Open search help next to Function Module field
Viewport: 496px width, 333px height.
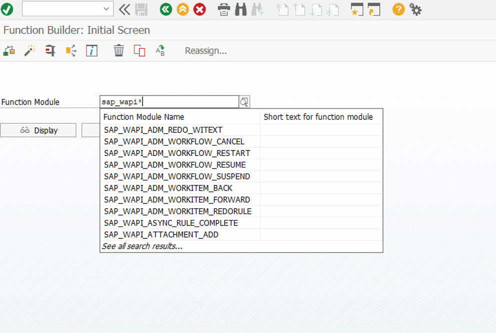click(x=244, y=102)
